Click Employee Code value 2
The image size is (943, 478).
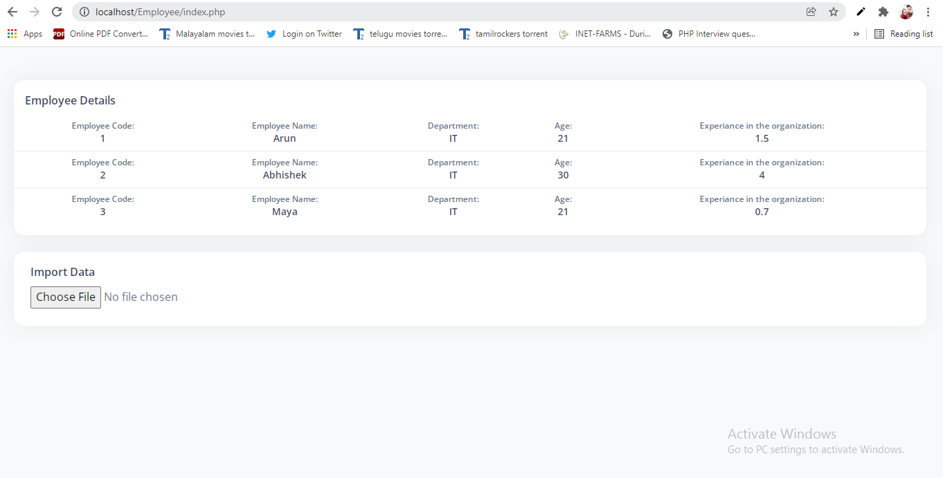coord(102,175)
